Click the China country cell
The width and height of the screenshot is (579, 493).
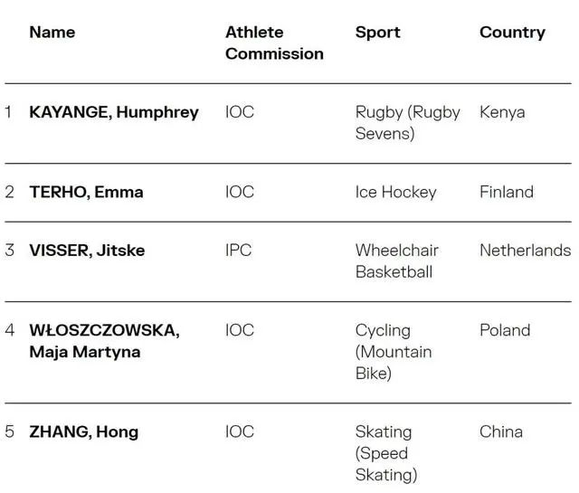[x=501, y=431]
